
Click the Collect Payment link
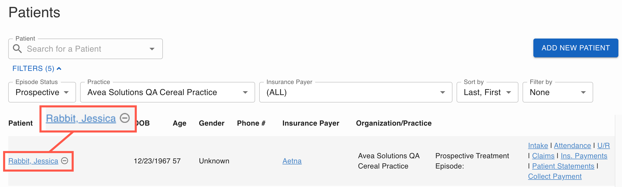[x=554, y=176]
